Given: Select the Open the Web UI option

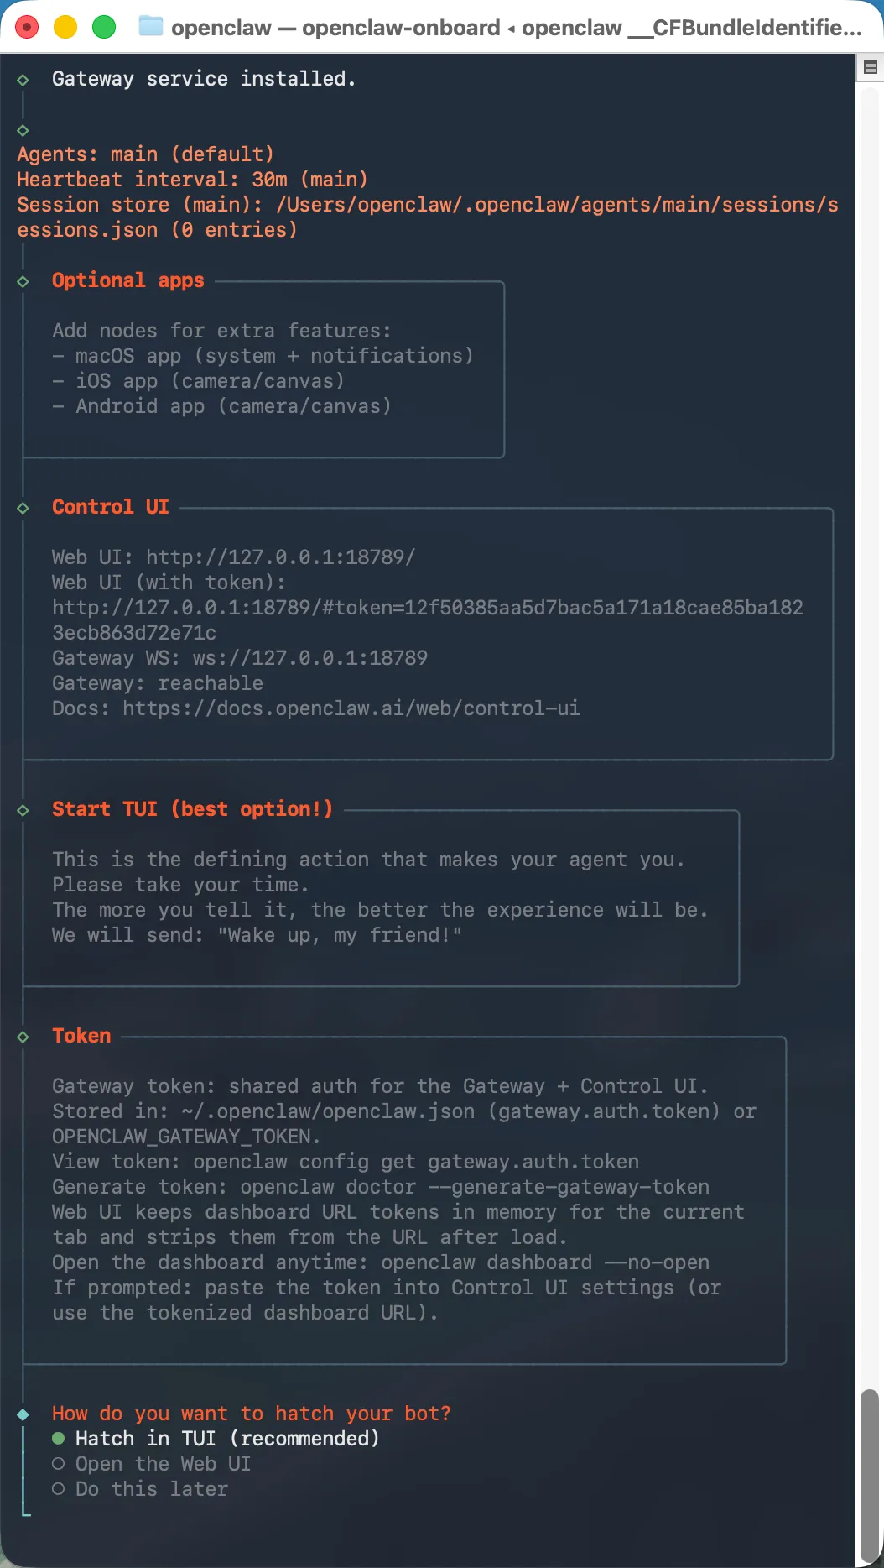Looking at the screenshot, I should 151,1464.
